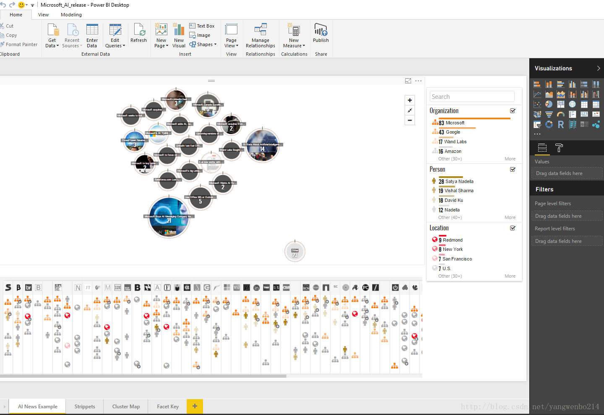Open Manage Relationships

260,36
